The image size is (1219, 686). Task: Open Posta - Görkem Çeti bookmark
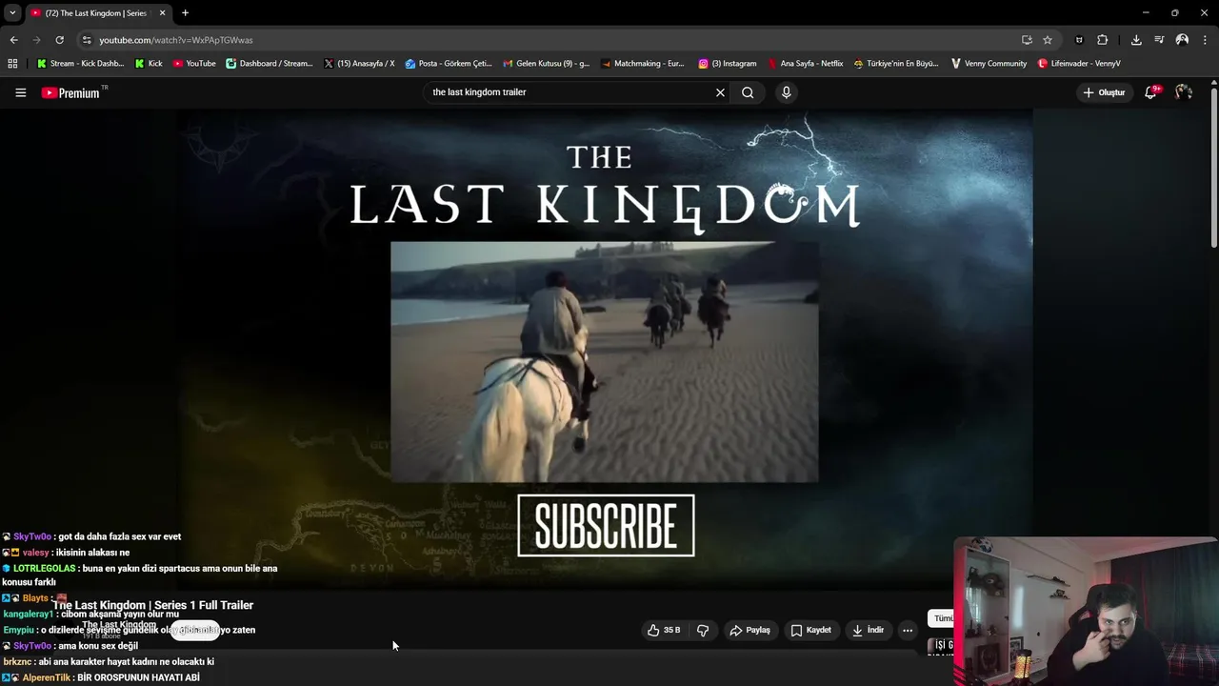[x=449, y=64]
